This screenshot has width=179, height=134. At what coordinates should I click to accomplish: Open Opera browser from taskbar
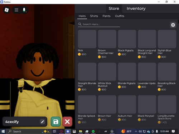(61, 131)
